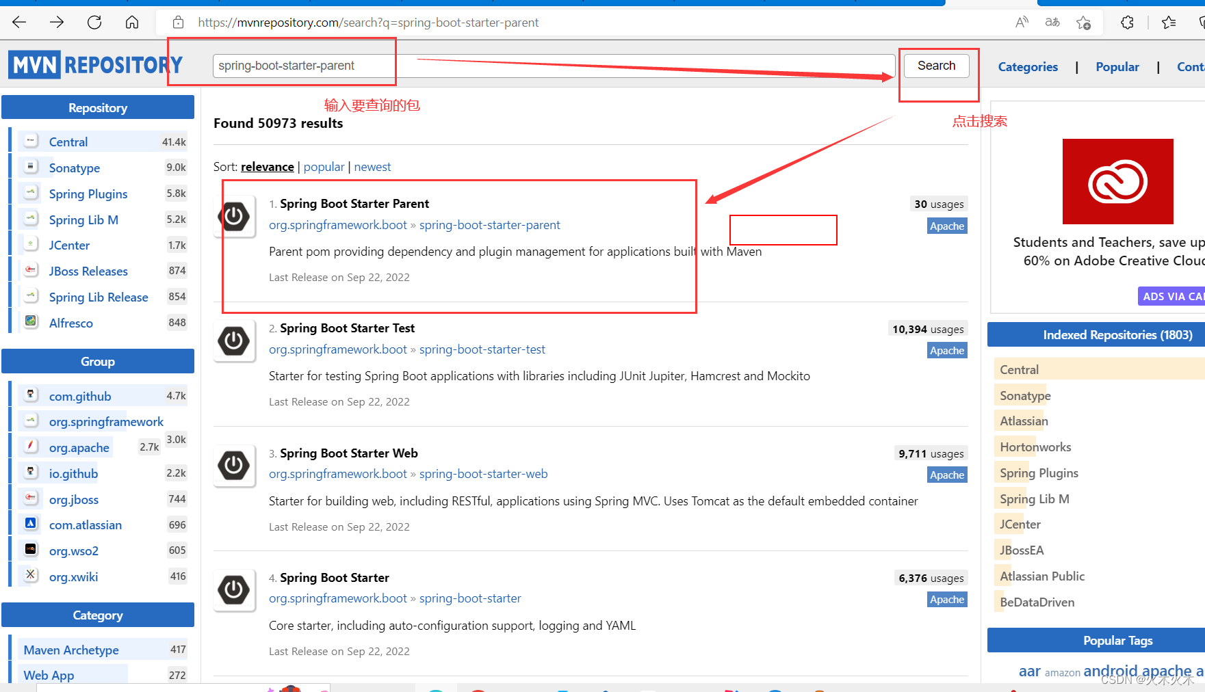Click Spring Boot Starter power icon
Screen dimensions: 1205x692
pos(234,590)
